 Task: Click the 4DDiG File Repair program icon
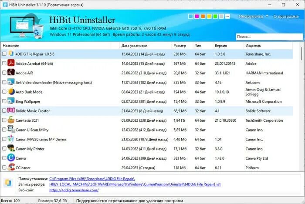point(11,54)
